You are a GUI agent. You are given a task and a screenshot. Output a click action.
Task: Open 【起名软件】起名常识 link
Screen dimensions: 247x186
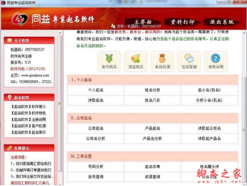tap(28, 133)
